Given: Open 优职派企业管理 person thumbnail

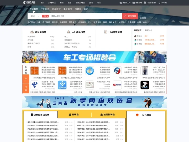Looking at the screenshot, I should [x=145, y=71].
